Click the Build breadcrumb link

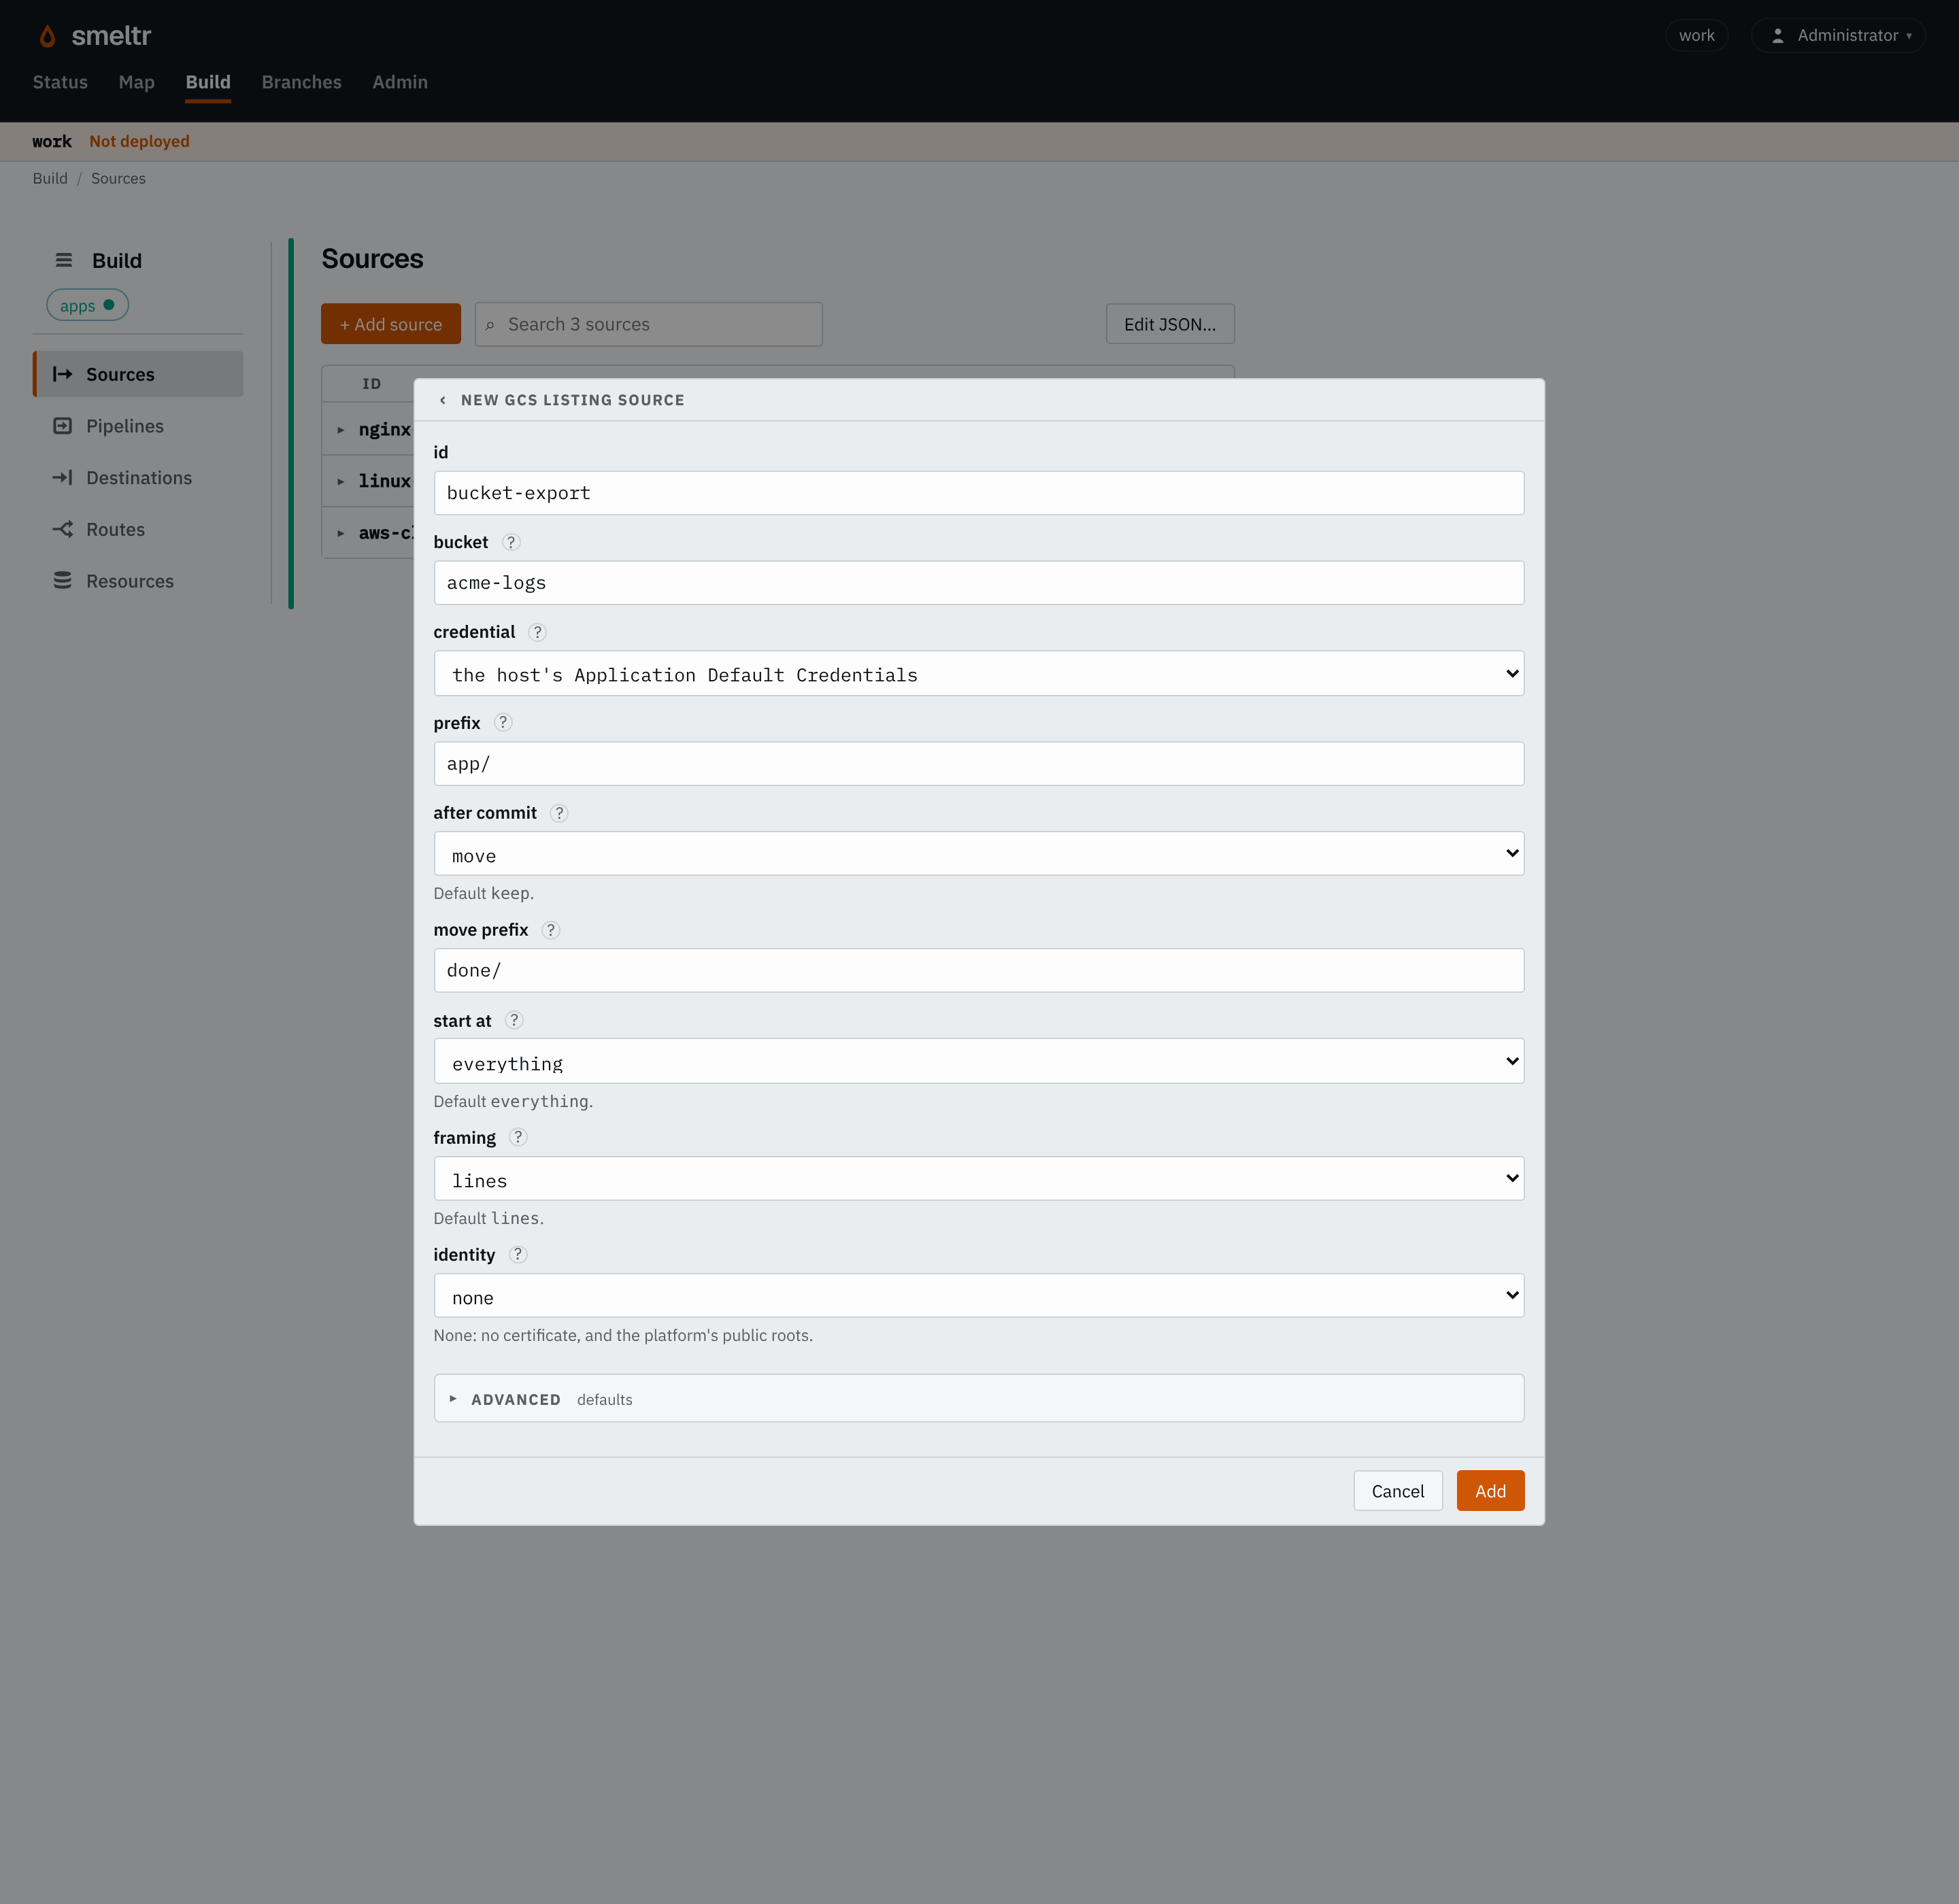pyautogui.click(x=50, y=178)
